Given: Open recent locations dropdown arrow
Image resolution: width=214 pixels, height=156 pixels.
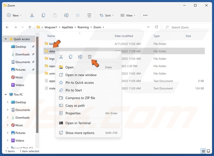Looking at the screenshot, I should tap(22, 27).
